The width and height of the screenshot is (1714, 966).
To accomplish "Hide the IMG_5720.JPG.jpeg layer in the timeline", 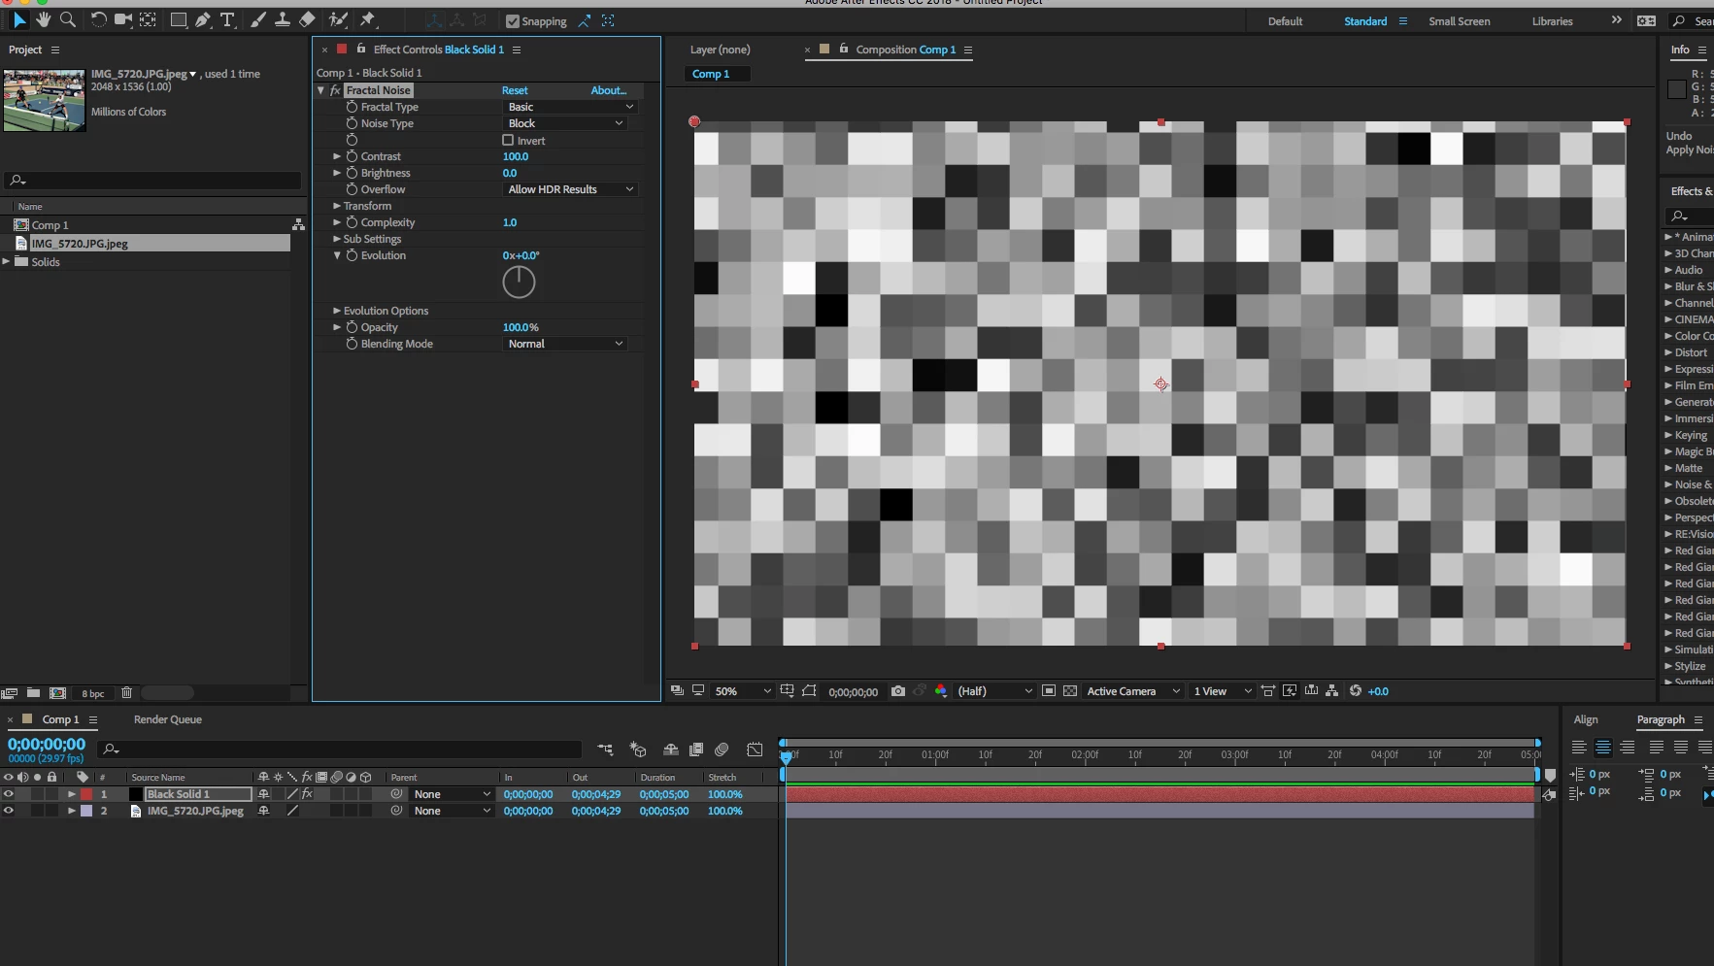I will tap(9, 811).
